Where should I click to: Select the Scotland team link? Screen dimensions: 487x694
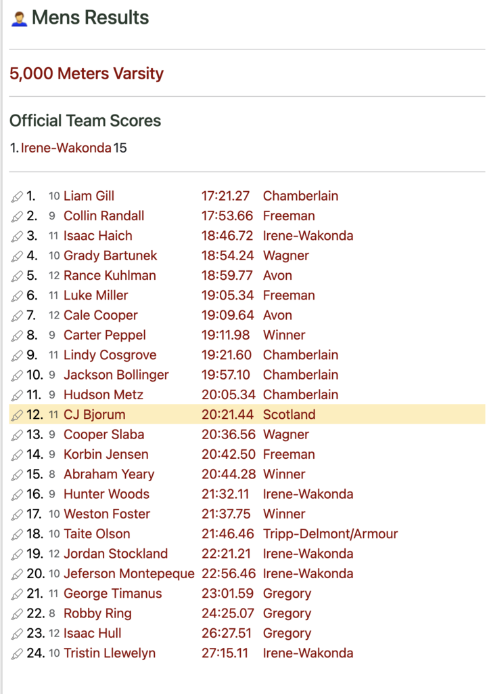point(289,414)
